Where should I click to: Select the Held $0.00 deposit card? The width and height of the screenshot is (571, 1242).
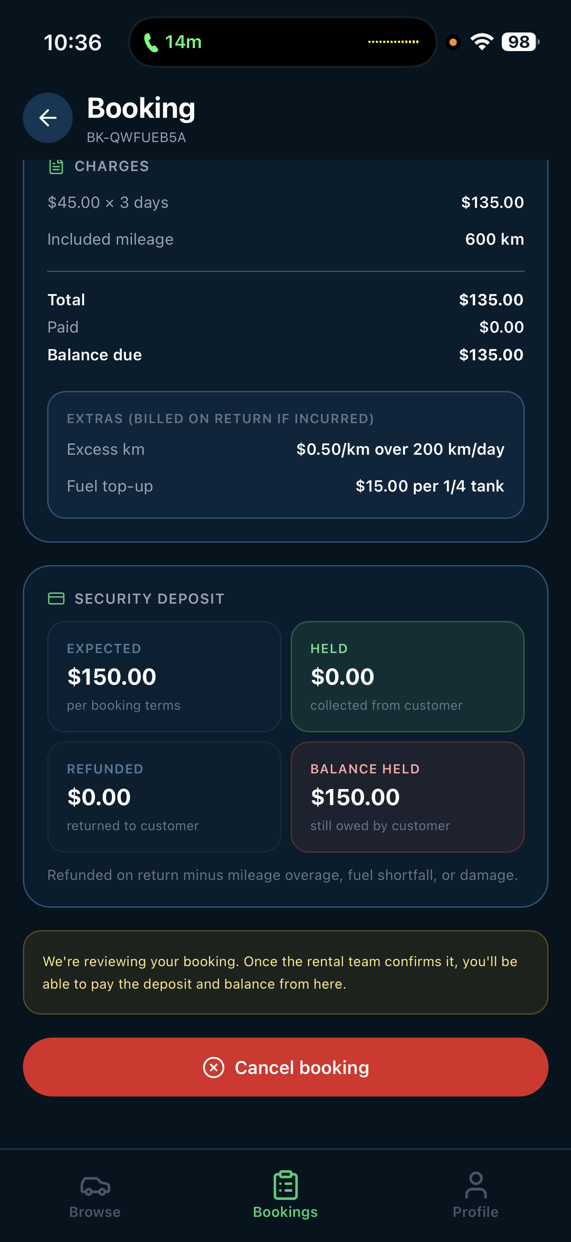click(407, 676)
